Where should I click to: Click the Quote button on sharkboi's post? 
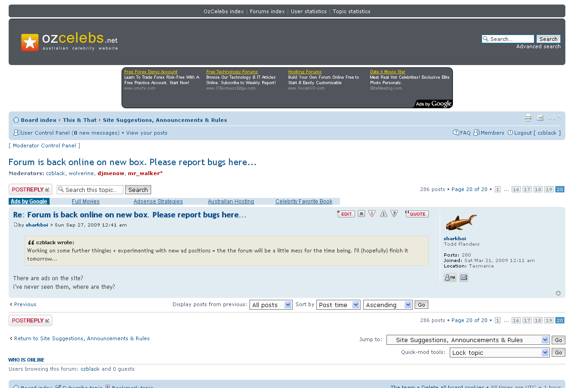coord(417,214)
